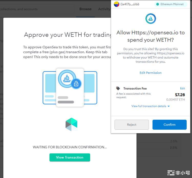Click the teal cube loading logo
Image resolution: width=192 pixels, height=178 pixels.
71,124
